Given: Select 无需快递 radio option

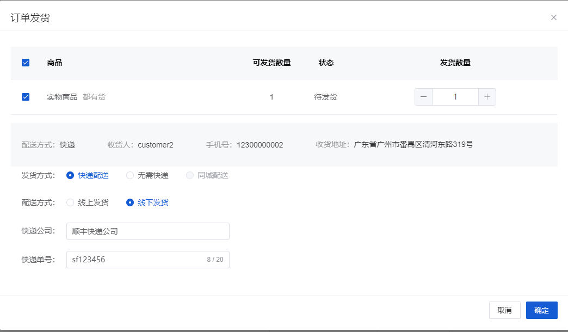Looking at the screenshot, I should [147, 175].
